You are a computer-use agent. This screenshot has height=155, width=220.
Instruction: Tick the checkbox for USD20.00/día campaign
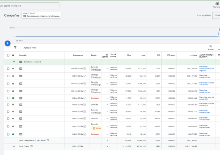(8, 112)
